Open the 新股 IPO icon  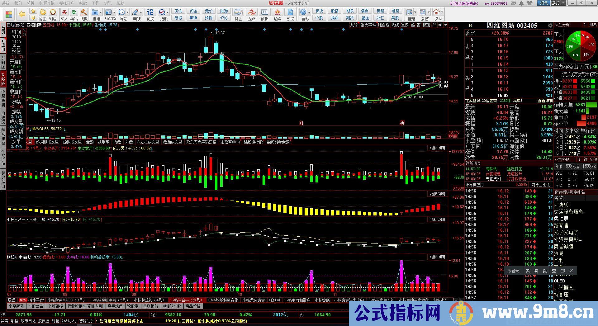point(290,12)
